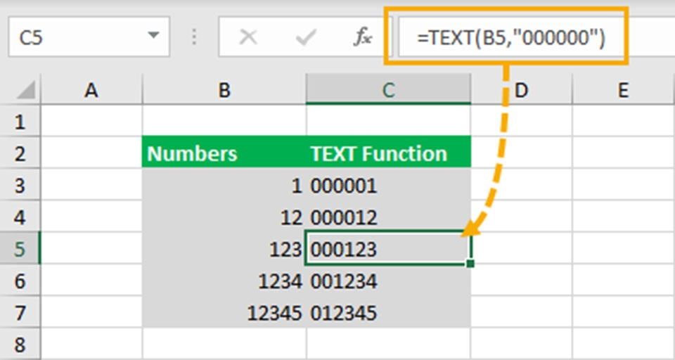The image size is (675, 360).
Task: Open the Name Box dropdown arrow
Action: [x=153, y=36]
